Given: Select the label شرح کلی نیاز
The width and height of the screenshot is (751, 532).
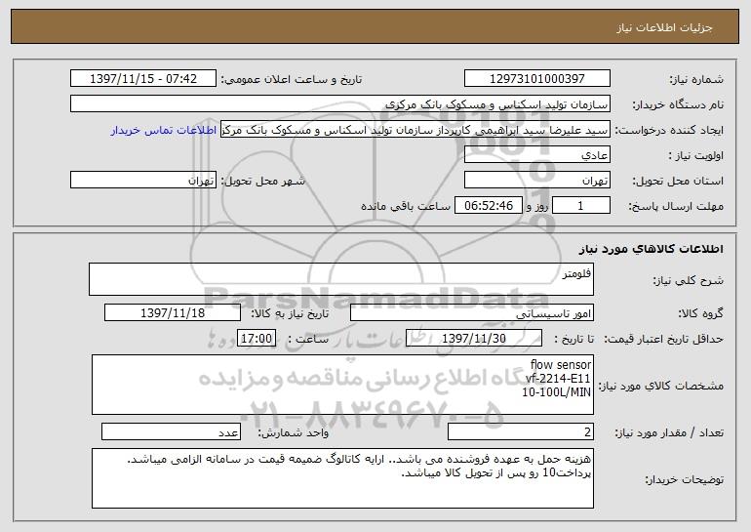Looking at the screenshot, I should [689, 280].
